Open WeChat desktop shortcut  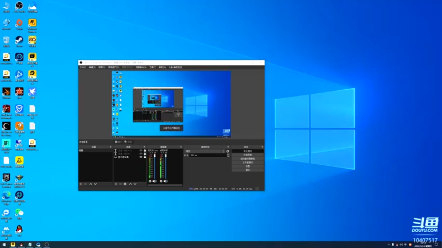pyautogui.click(x=19, y=214)
